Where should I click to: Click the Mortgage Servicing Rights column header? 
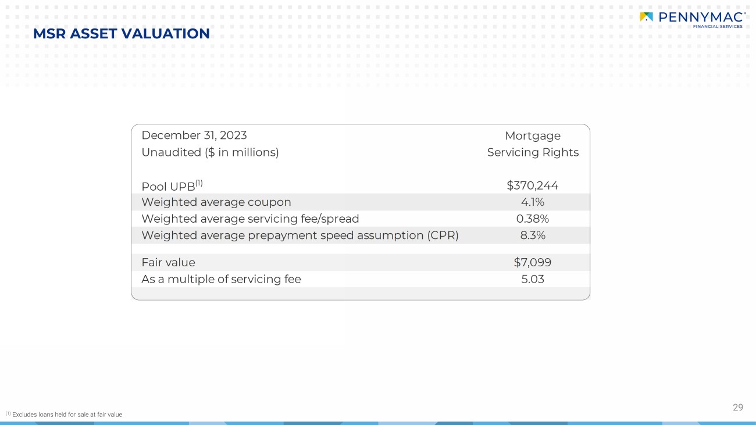[x=533, y=144]
